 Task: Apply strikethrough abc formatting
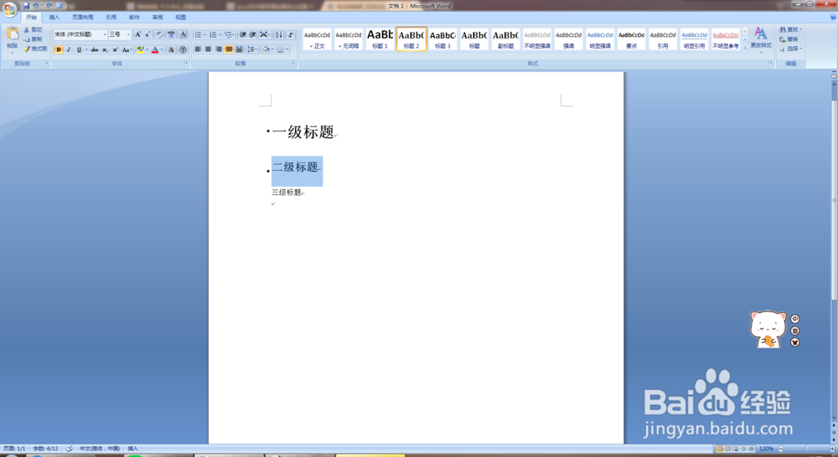[x=95, y=49]
